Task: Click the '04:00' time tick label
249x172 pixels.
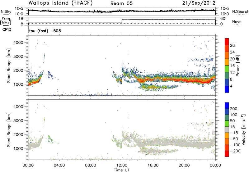Action: point(59,165)
